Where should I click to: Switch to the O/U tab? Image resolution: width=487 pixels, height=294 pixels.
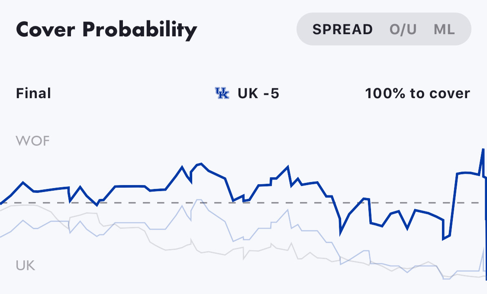tap(403, 29)
